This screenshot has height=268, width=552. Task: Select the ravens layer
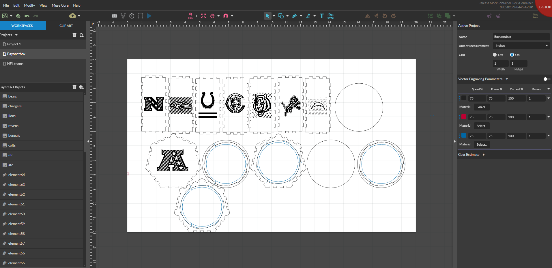[42, 126]
